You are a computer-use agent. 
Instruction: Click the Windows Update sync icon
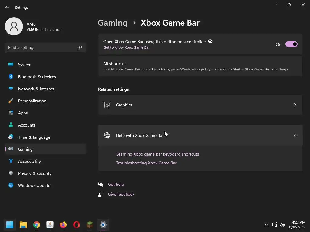click(11, 185)
